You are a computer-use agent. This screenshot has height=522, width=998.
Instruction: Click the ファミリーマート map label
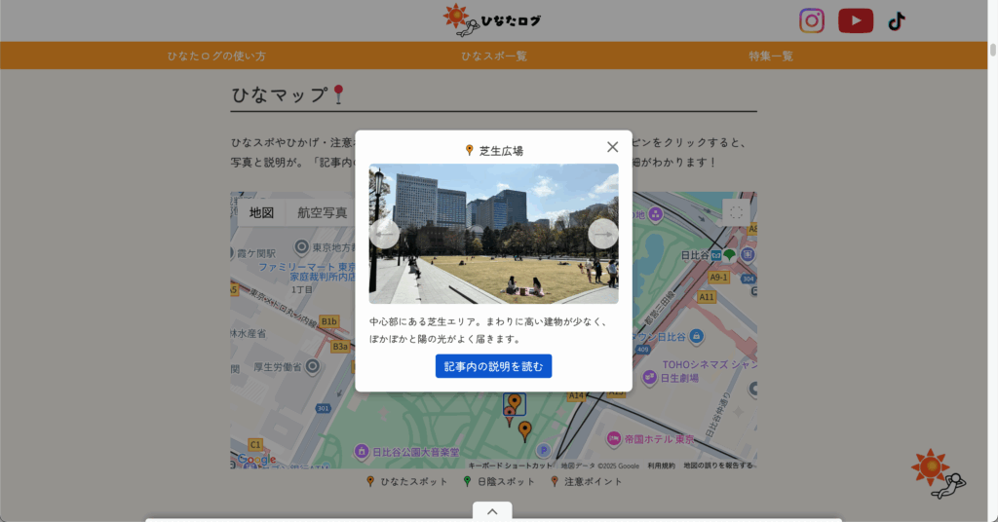(x=307, y=272)
